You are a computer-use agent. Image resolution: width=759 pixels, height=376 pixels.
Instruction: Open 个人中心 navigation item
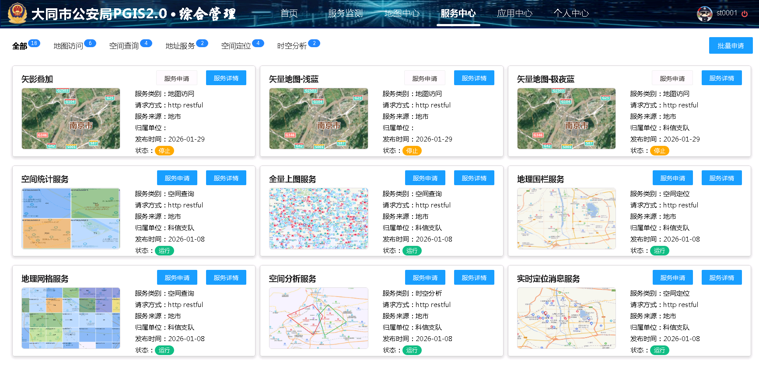571,14
